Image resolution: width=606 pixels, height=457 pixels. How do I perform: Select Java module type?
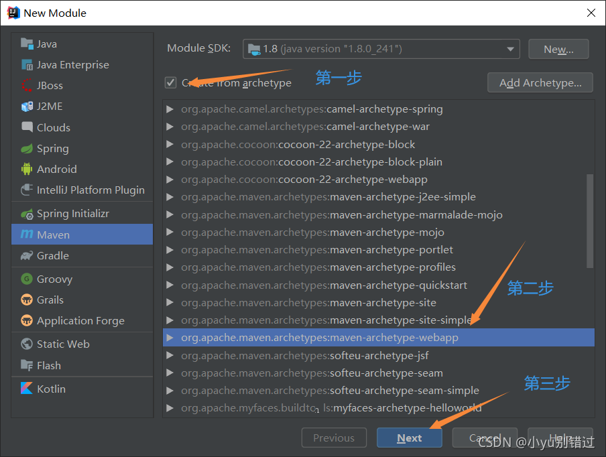pos(82,44)
